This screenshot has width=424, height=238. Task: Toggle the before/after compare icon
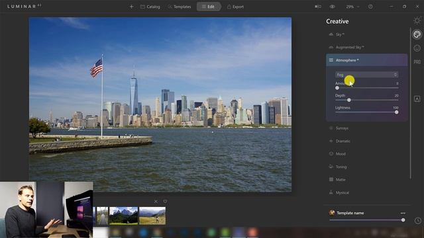pyautogui.click(x=318, y=7)
